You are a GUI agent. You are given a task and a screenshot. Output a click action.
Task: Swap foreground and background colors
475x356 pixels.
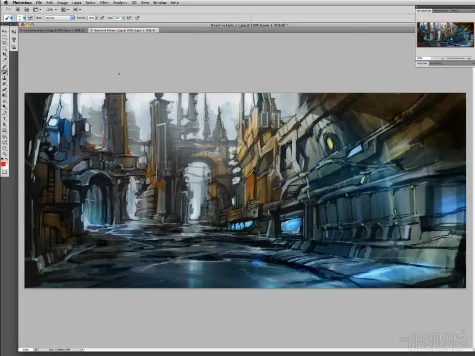pos(6,159)
